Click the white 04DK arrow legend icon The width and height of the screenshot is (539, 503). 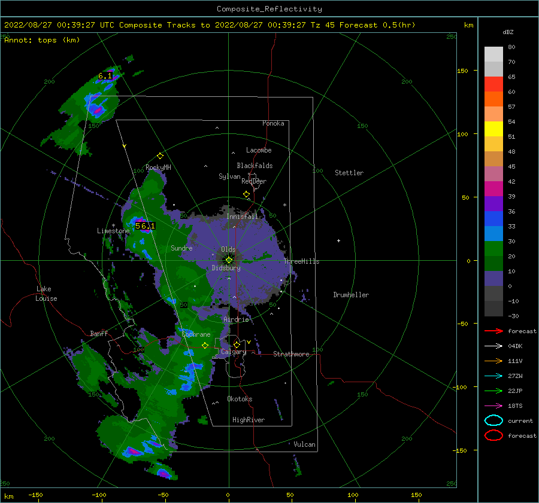coord(493,346)
